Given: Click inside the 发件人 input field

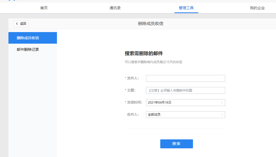Looking at the screenshot, I should 186,78.
